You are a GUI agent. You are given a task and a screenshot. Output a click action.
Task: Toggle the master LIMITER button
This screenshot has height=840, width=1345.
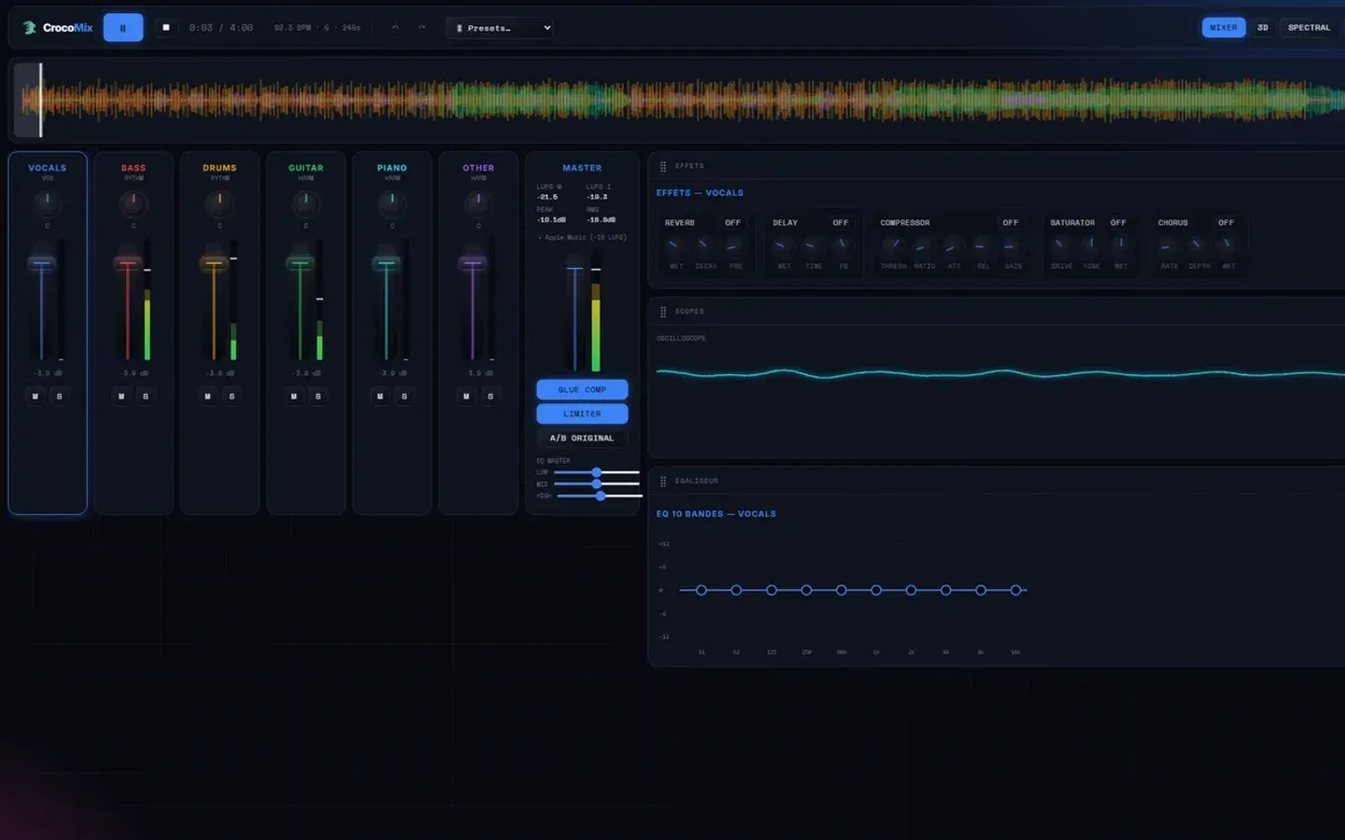582,413
